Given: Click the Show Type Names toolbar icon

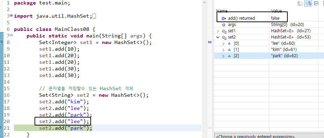Looking at the screenshot, I should point(300,3).
